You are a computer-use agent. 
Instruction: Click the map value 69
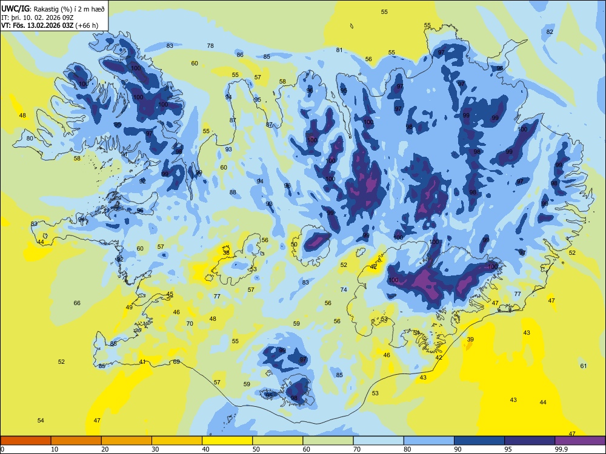tap(176, 362)
